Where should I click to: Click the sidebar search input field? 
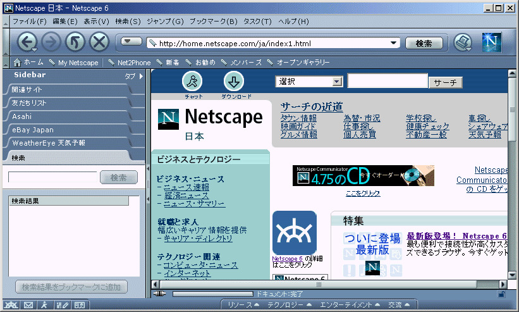52,177
